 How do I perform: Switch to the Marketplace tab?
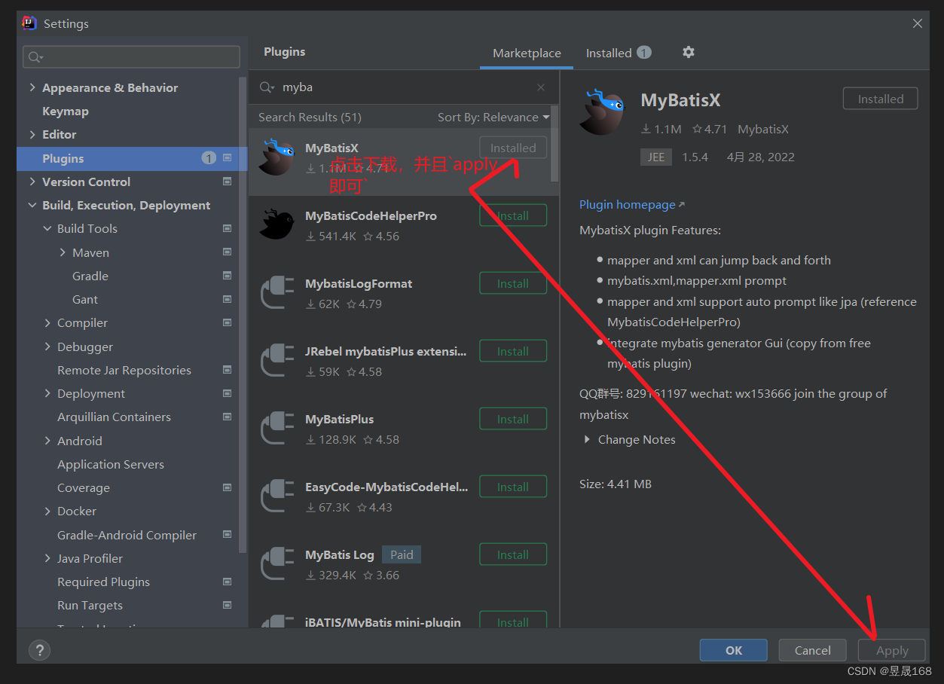tap(527, 53)
